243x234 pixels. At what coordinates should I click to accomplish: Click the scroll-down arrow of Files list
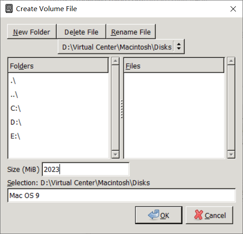point(231,154)
